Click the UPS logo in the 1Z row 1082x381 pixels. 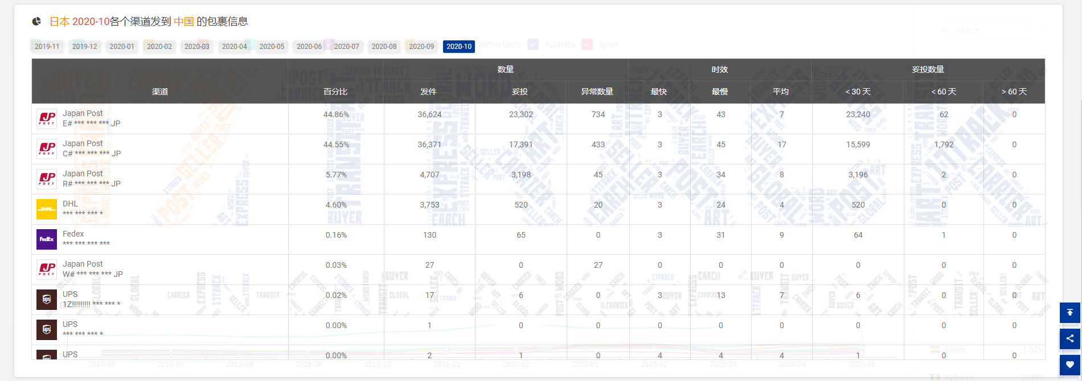(47, 299)
